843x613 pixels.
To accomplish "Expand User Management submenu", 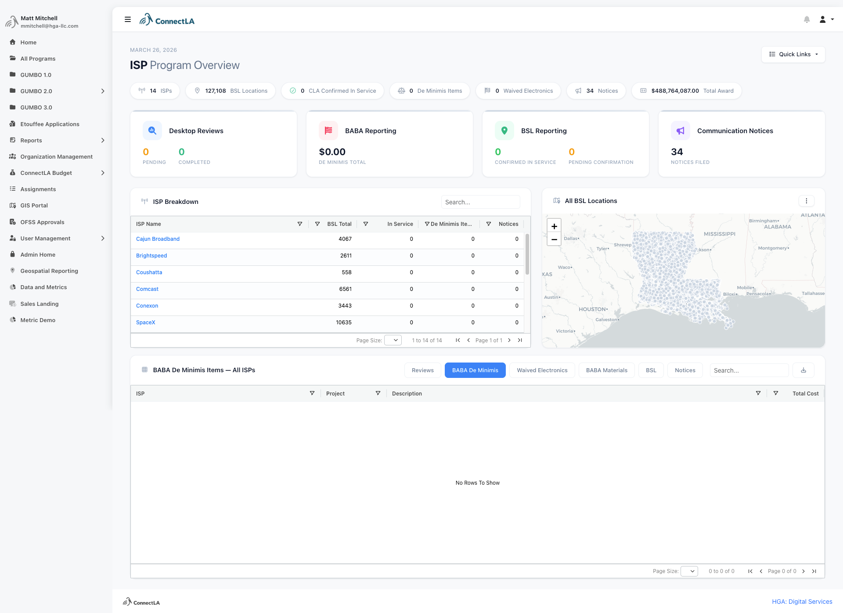I will pyautogui.click(x=103, y=239).
